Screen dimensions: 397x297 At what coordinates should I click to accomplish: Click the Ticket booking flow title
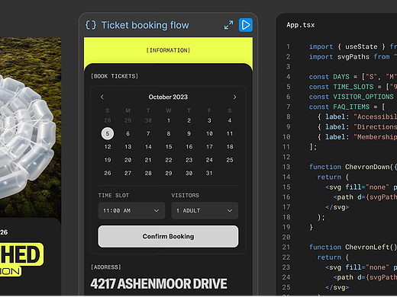pyautogui.click(x=145, y=25)
